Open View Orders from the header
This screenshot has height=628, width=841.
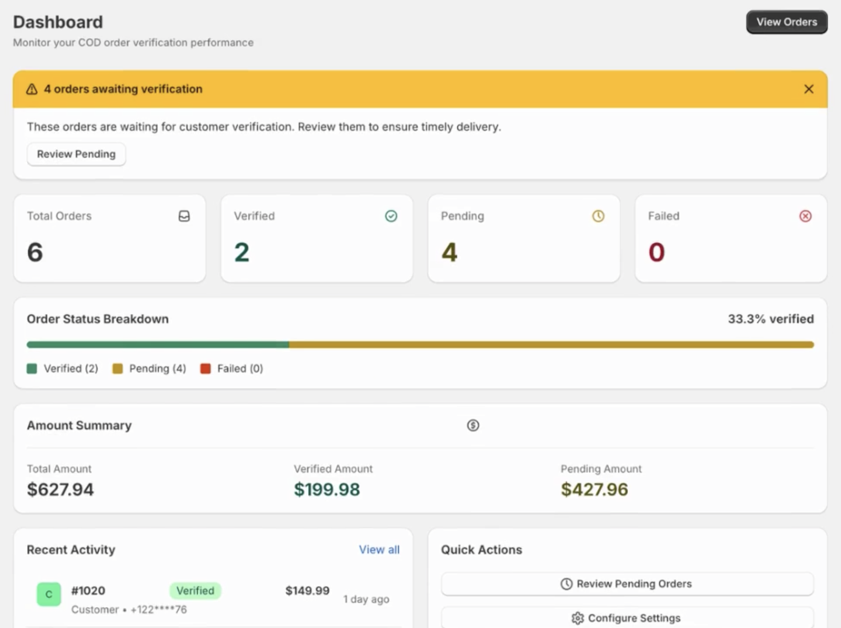786,22
